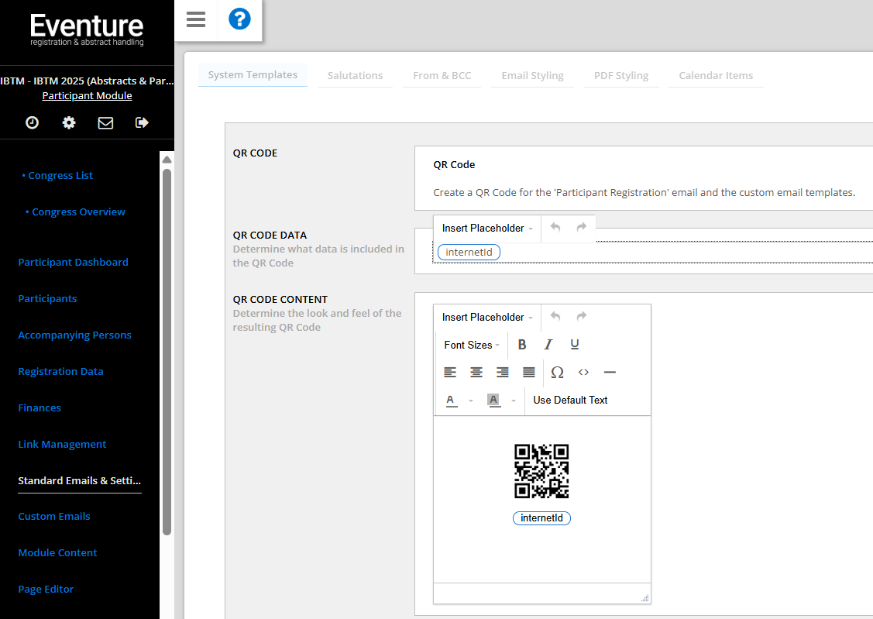
Task: Expand the text color dropdown arrow
Action: pyautogui.click(x=471, y=401)
